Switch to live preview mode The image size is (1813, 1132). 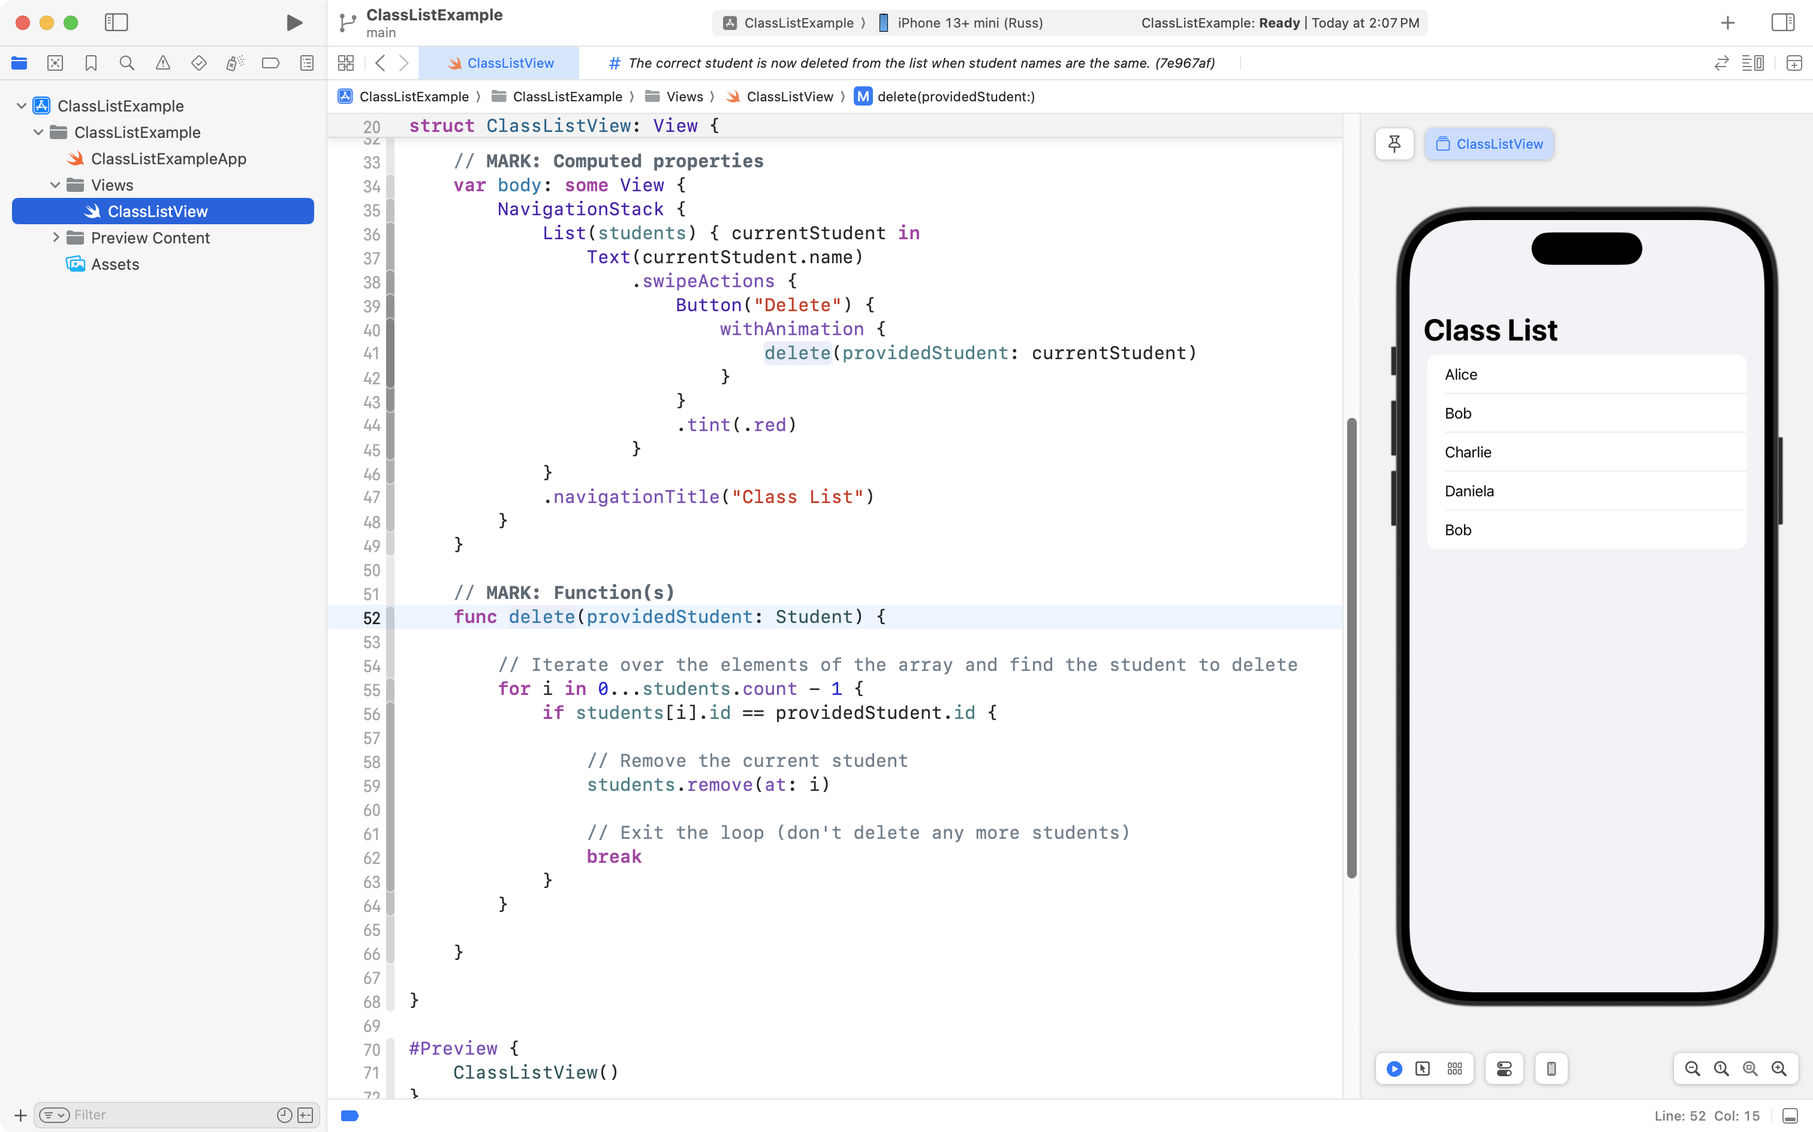(x=1394, y=1068)
